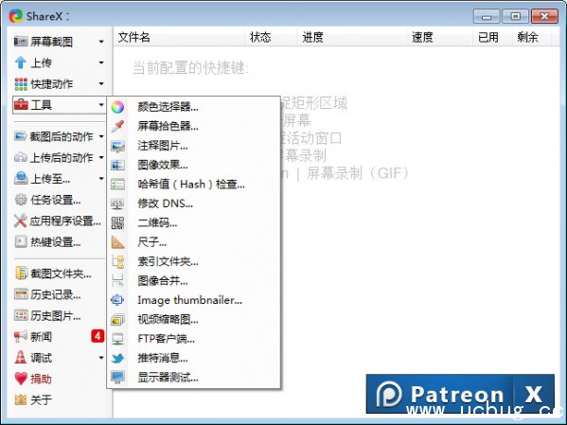
Task: Click the 图像效果 icon
Action: click(x=117, y=165)
